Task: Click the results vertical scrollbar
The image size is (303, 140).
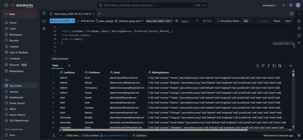Action: pos(293,74)
